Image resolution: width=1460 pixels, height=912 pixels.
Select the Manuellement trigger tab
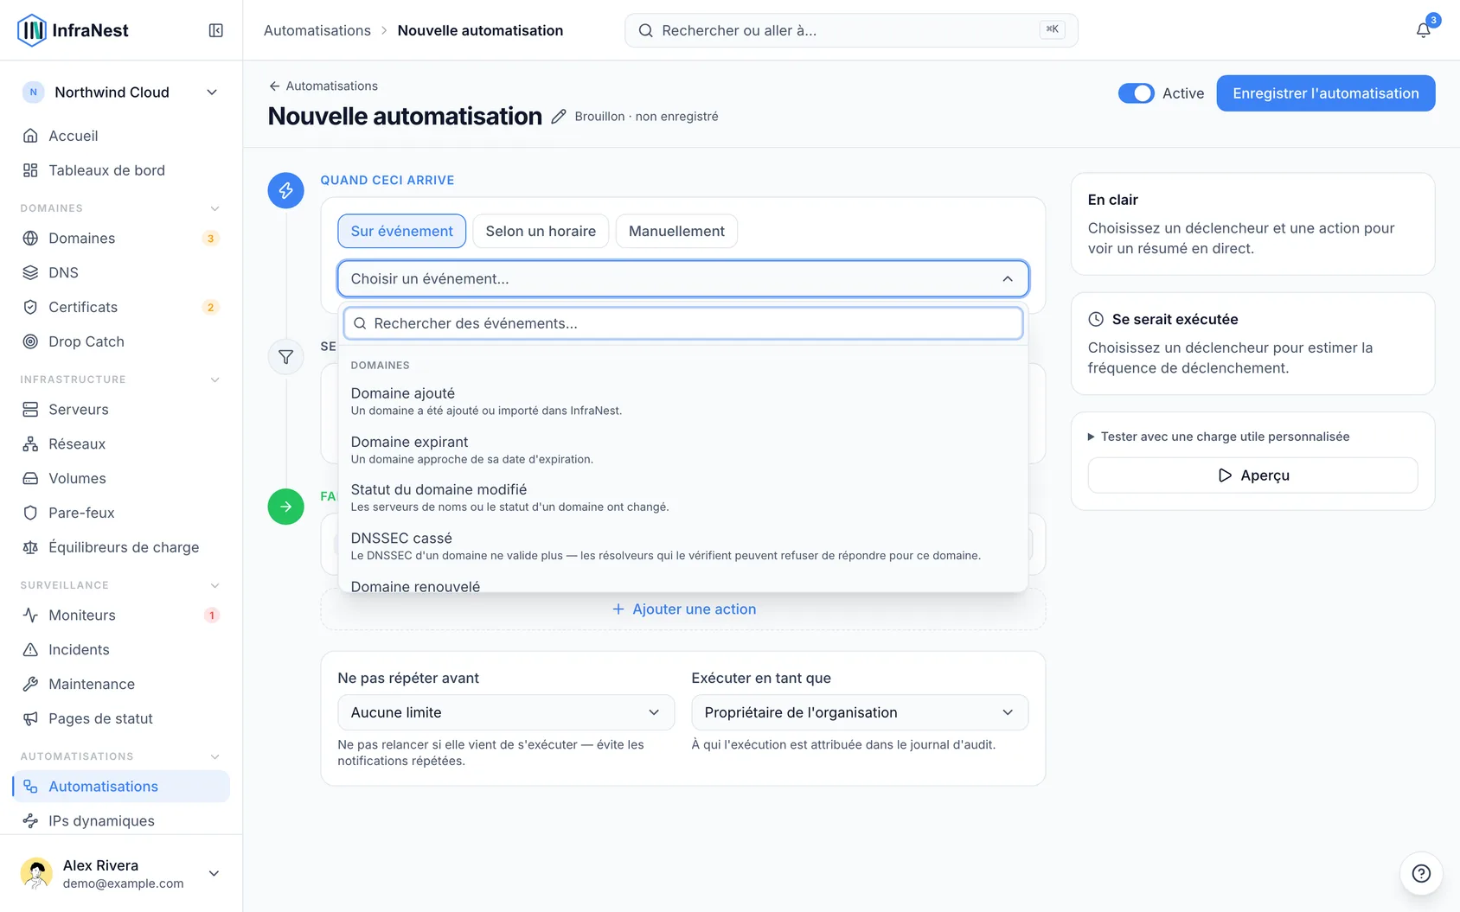tap(676, 231)
